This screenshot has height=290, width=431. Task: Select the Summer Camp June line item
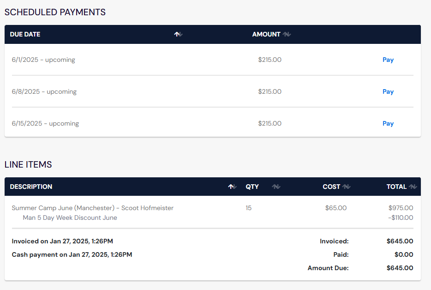92,208
